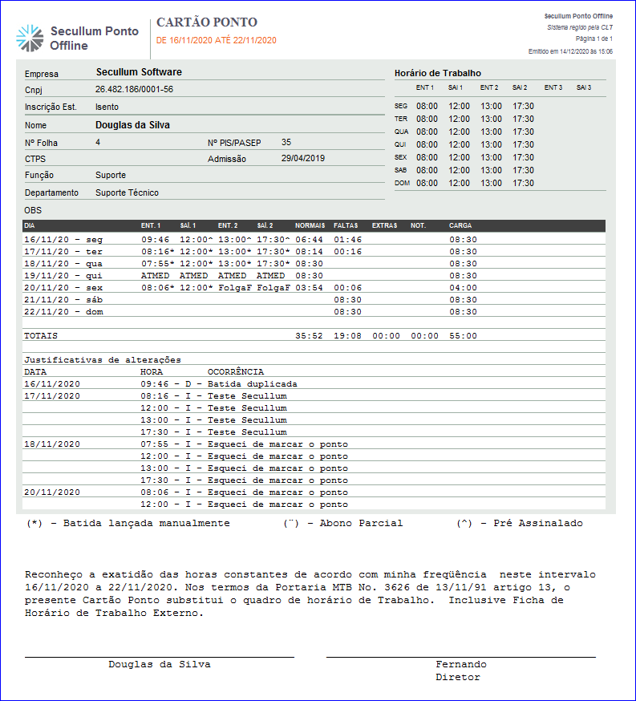Screen dimensions: 636x701
Task: Click the NORMAIS column header
Action: [x=309, y=225]
